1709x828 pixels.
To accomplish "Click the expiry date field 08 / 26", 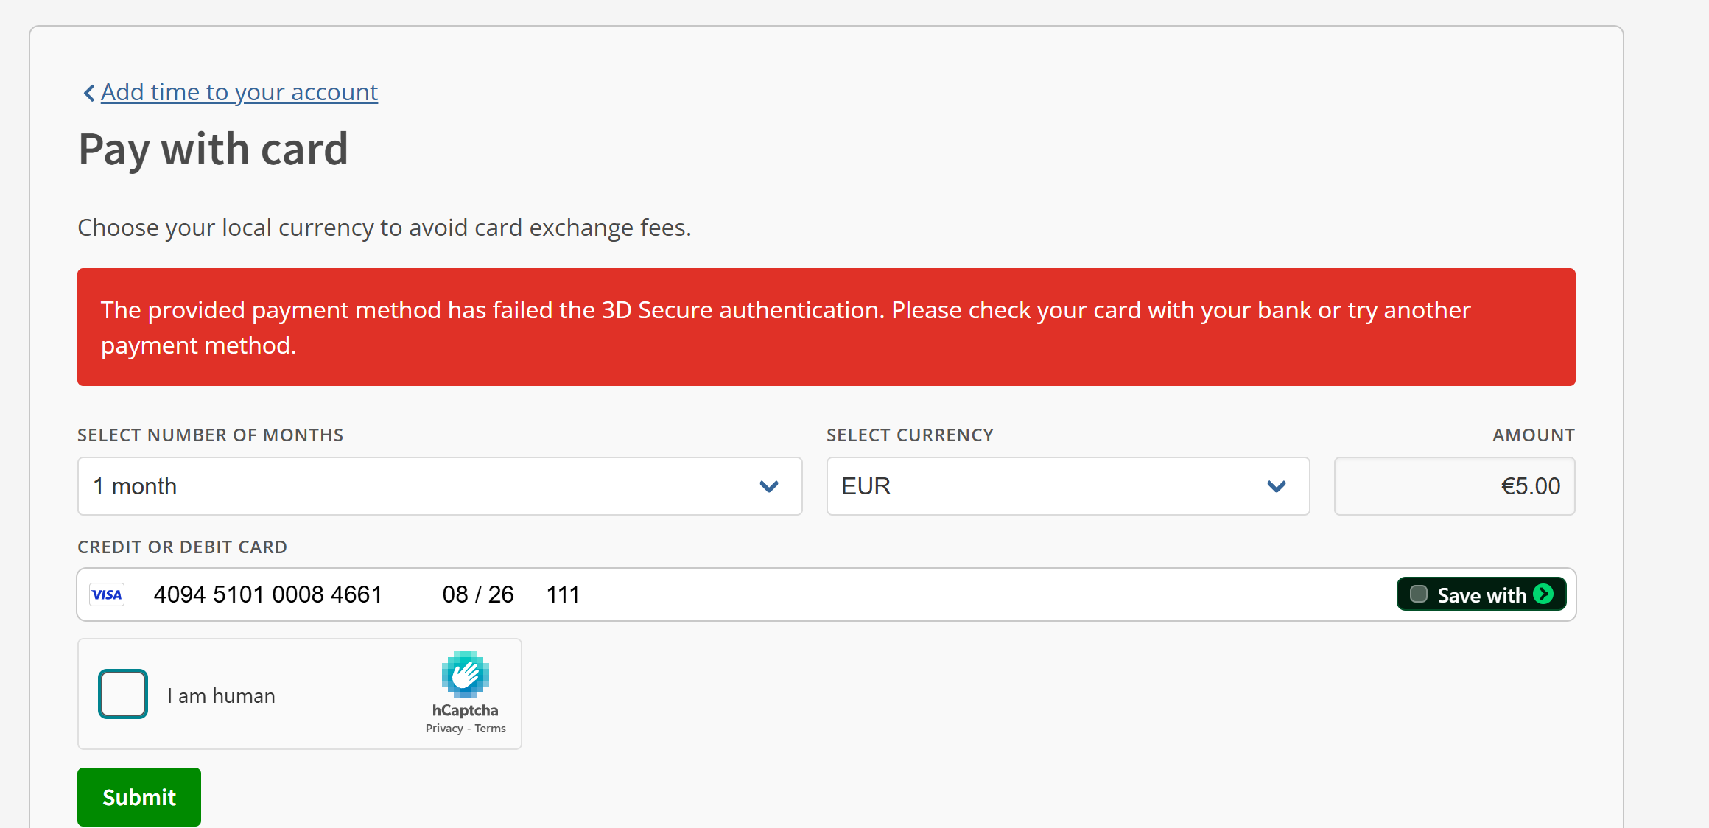I will [478, 594].
